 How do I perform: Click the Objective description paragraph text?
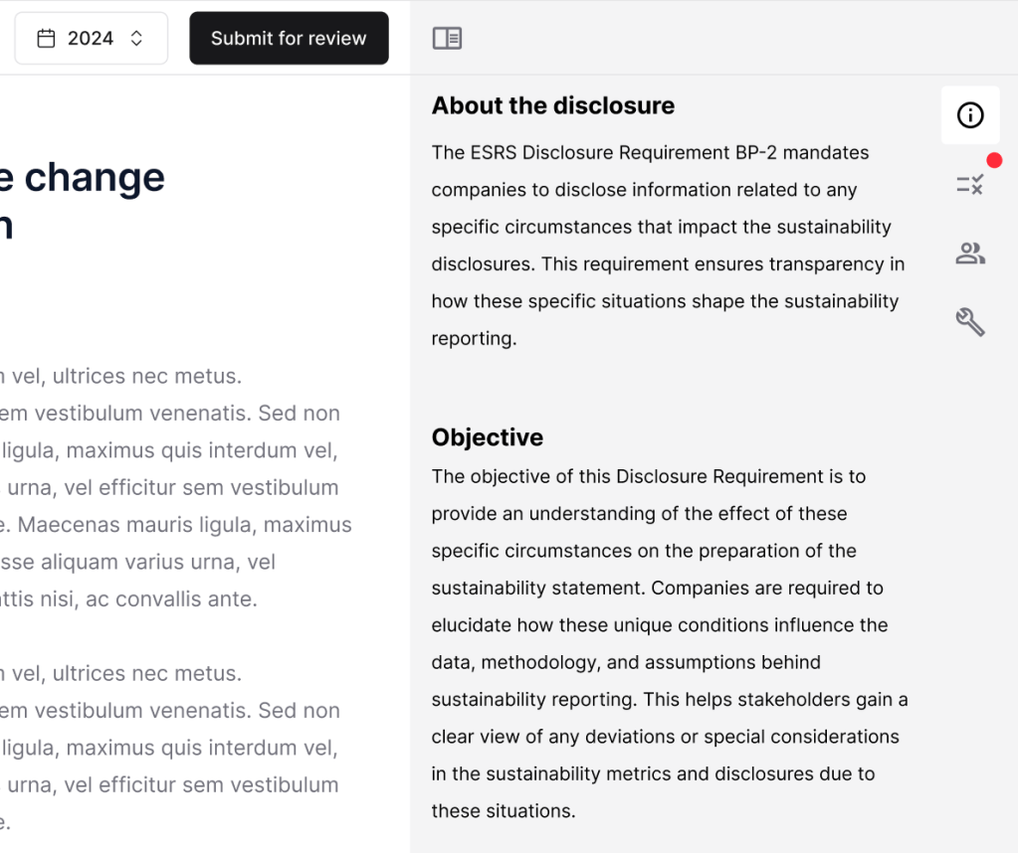pyautogui.click(x=667, y=643)
